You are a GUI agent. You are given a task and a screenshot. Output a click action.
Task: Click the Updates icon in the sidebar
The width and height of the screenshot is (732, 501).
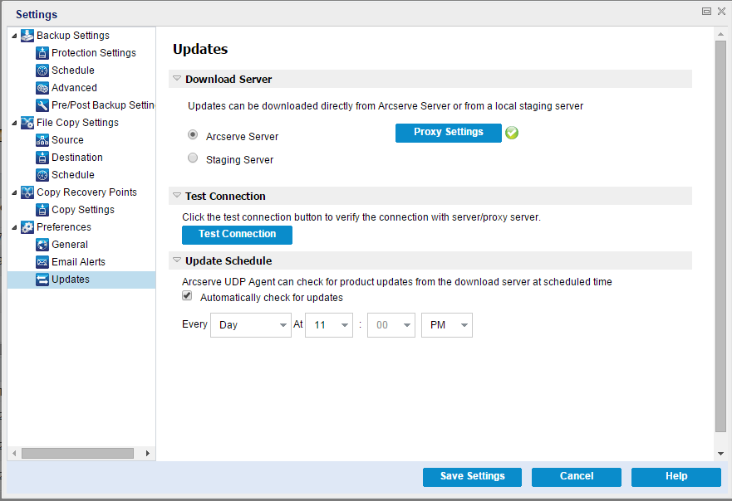point(41,279)
